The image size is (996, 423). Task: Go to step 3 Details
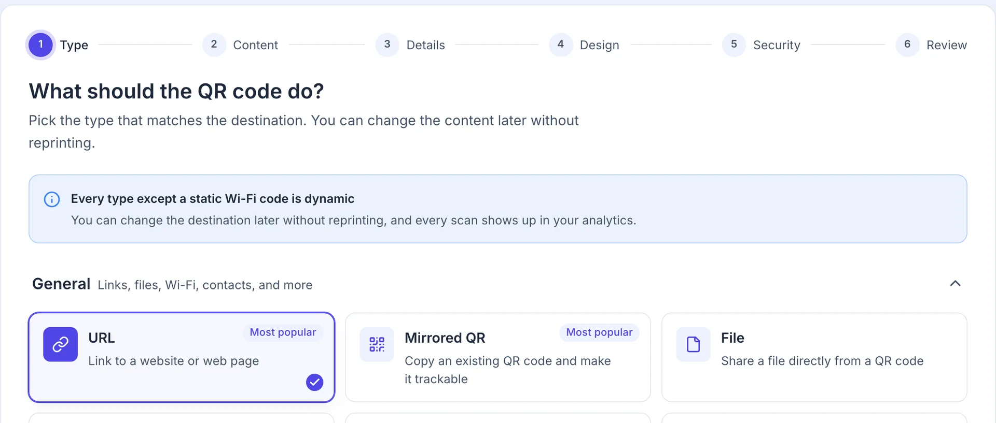pyautogui.click(x=410, y=45)
